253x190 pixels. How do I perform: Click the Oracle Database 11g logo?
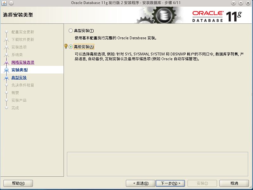pyautogui.click(x=217, y=16)
